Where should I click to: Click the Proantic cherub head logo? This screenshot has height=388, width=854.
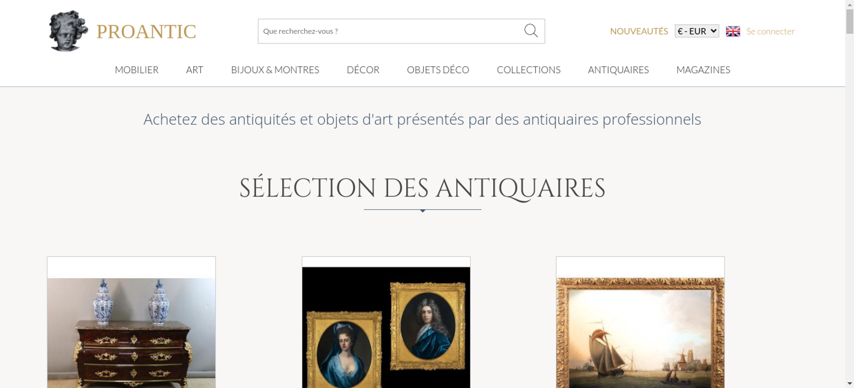[x=68, y=31]
